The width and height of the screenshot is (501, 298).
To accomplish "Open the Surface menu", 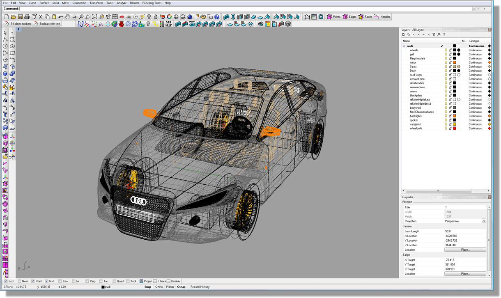I will coord(44,3).
